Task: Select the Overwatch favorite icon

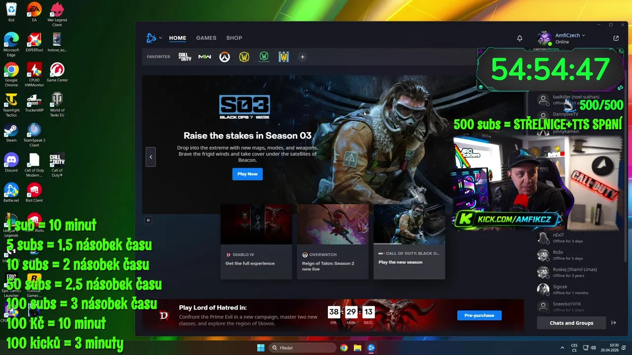Action: coord(224,57)
